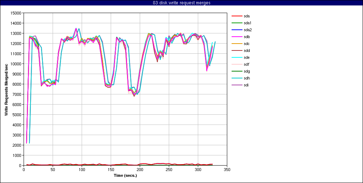Click the 200 x-axis tick value
The height and width of the screenshot is (183, 363).
(x=140, y=170)
